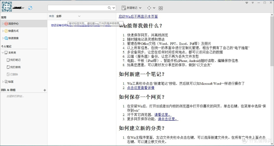Open search options dropdown arrow

pyautogui.click(x=114, y=8)
